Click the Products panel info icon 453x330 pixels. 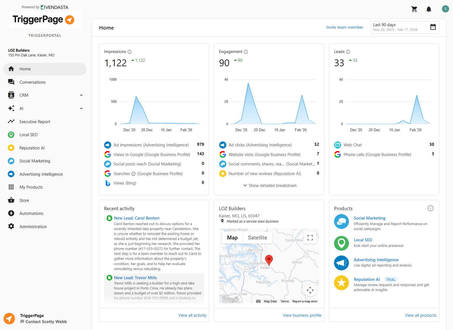(430, 208)
